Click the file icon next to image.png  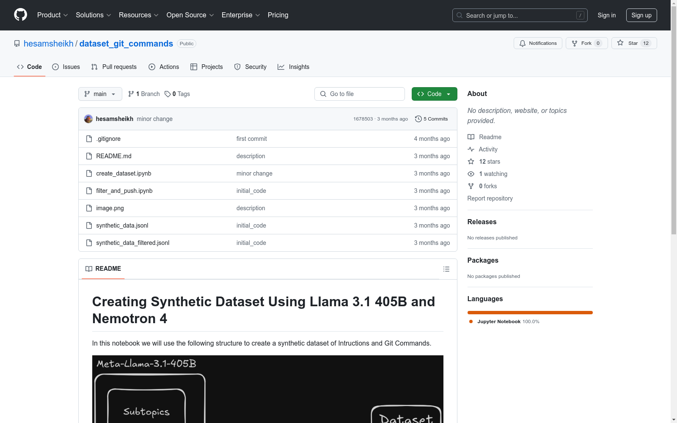[x=89, y=208]
